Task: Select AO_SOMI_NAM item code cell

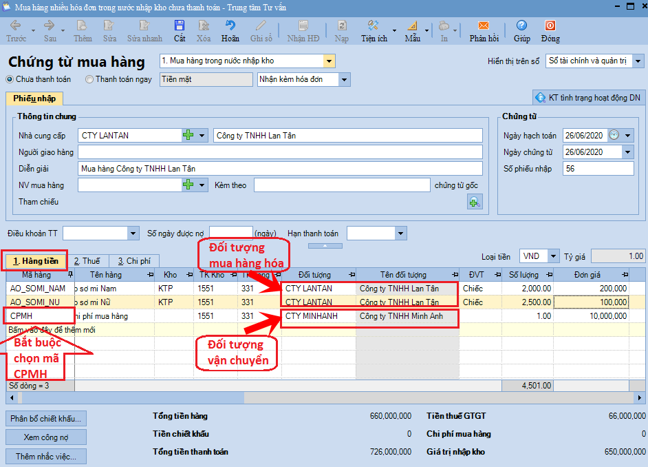Action: [x=40, y=289]
